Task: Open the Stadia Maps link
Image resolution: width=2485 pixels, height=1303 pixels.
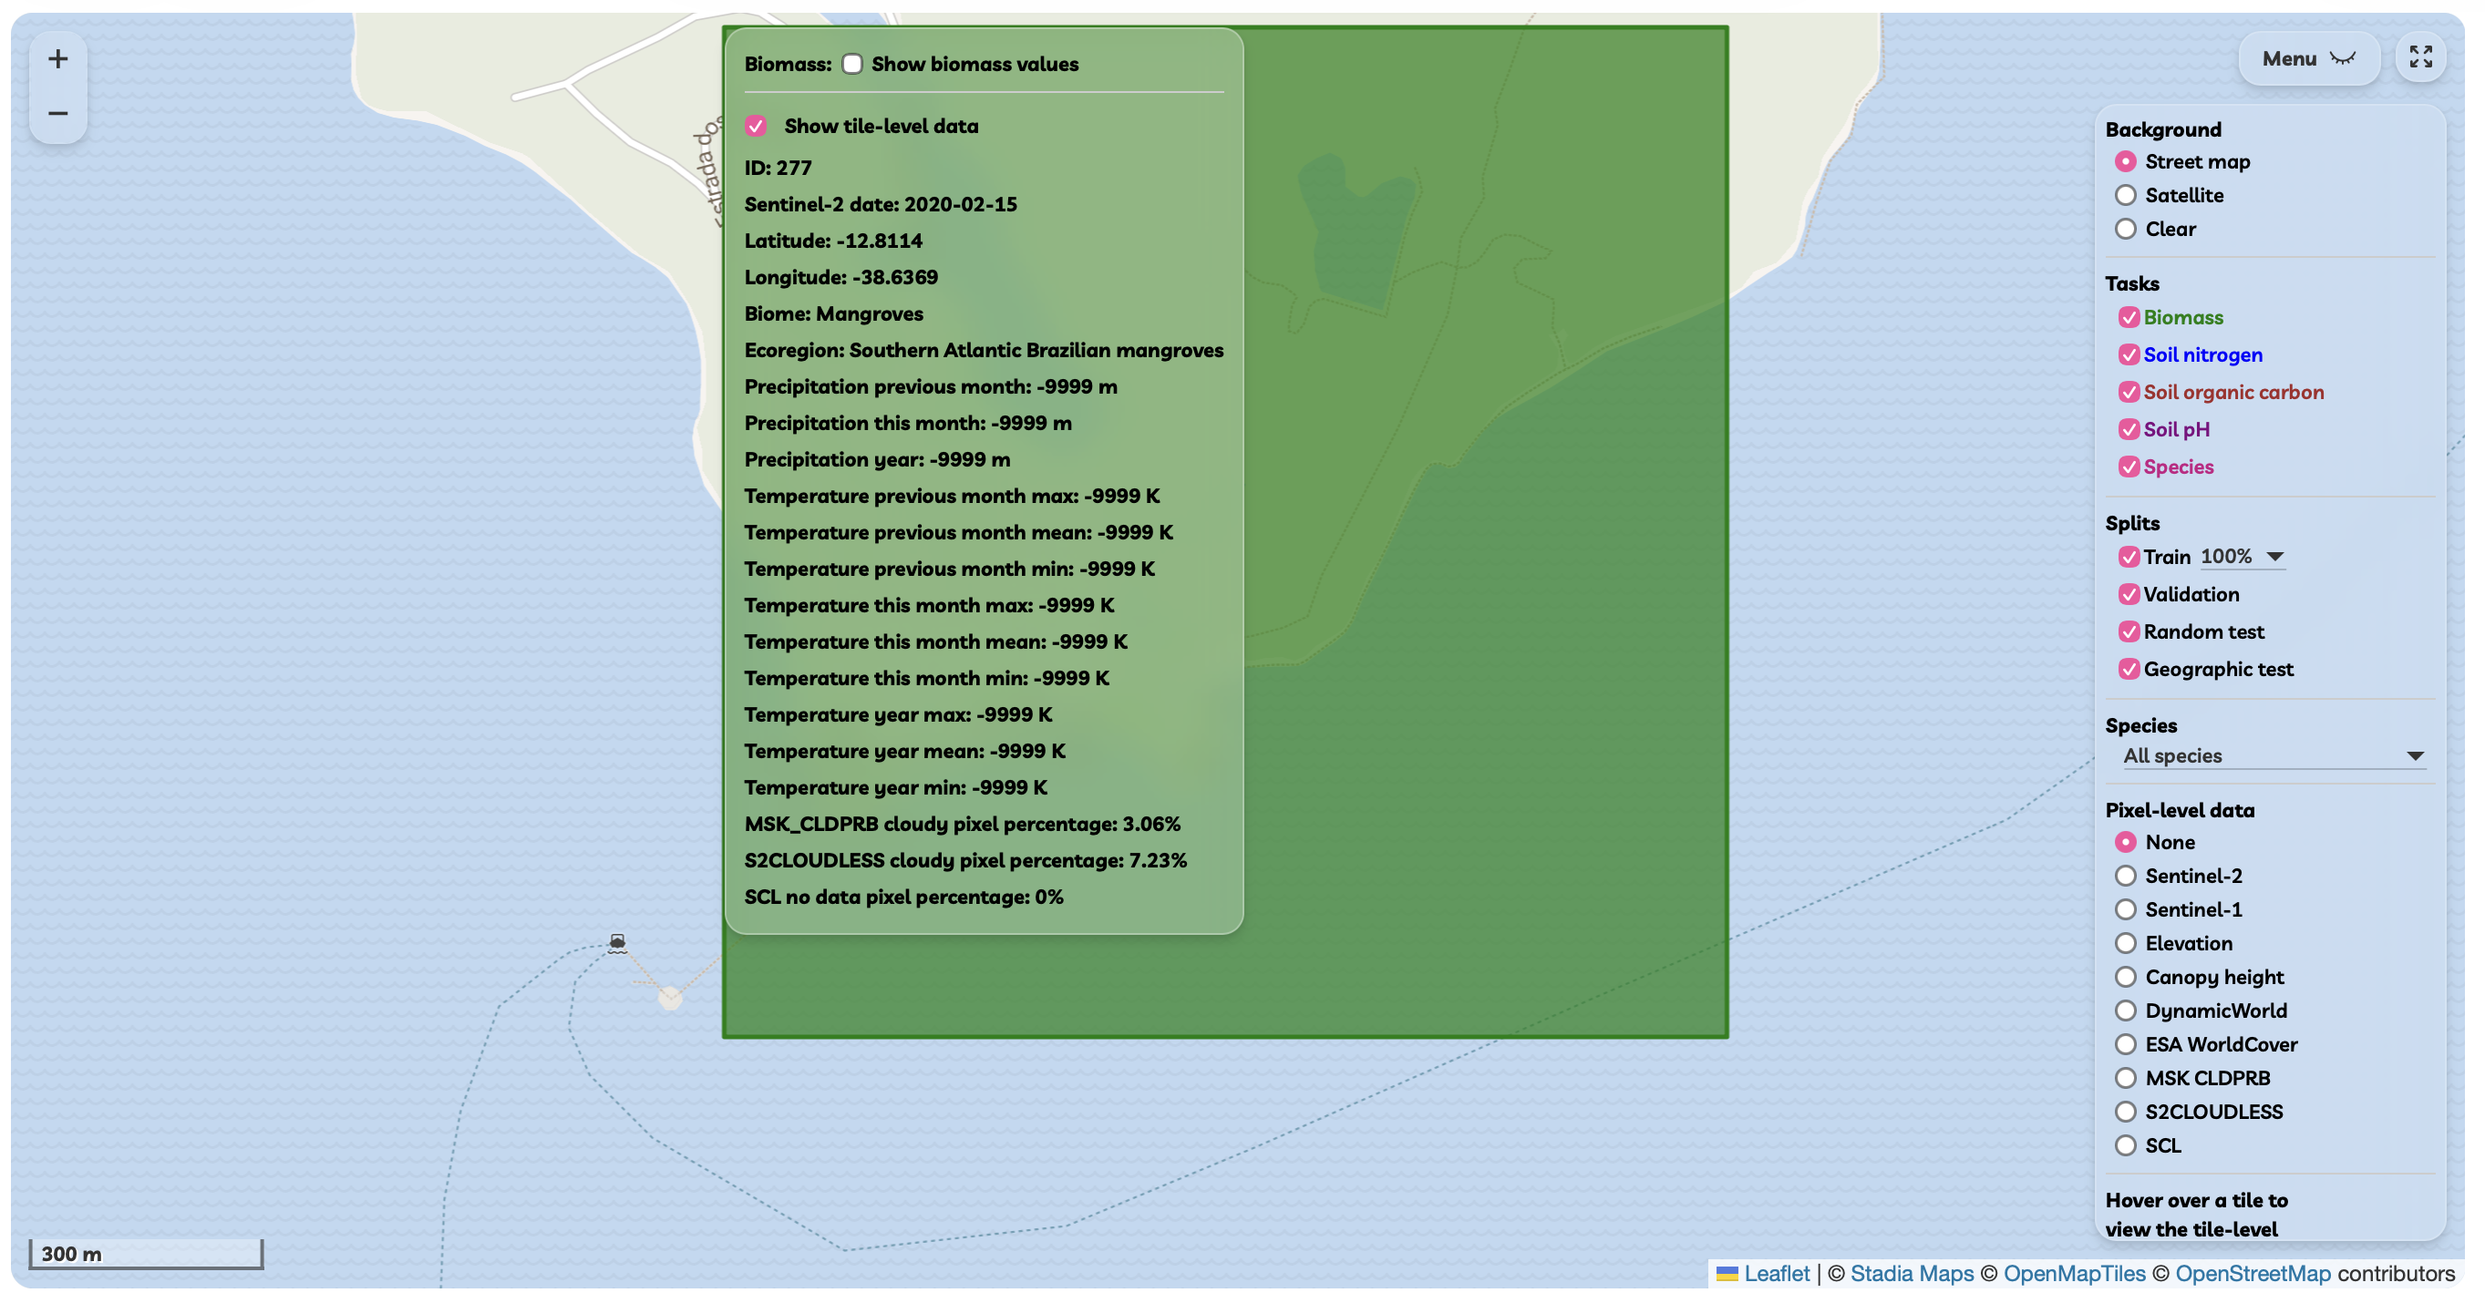Action: click(x=1911, y=1273)
